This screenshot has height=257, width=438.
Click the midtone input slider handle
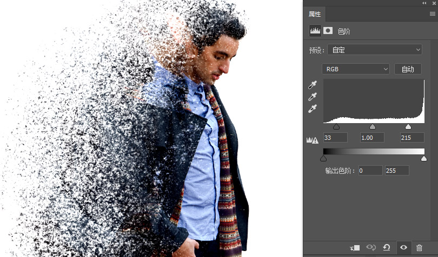coord(373,127)
